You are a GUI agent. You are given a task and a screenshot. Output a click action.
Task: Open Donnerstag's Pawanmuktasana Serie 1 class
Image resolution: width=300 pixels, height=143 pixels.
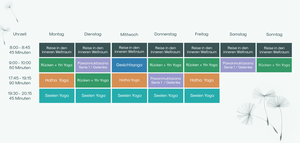coord(166,80)
